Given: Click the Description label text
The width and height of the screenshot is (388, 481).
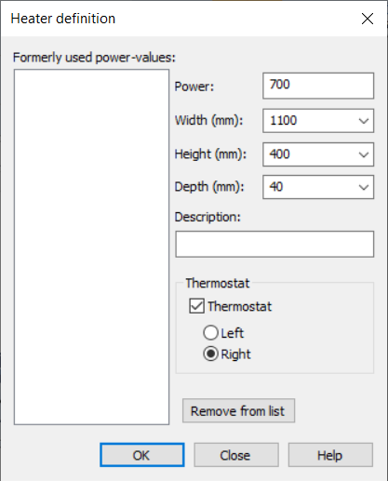Looking at the screenshot, I should (207, 217).
